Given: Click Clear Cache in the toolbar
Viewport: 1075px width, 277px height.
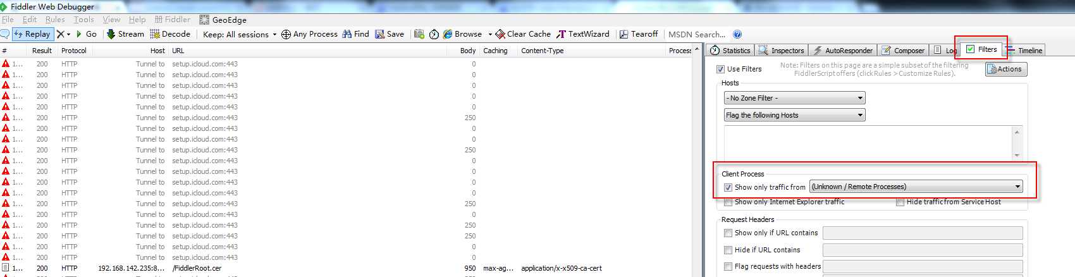Looking at the screenshot, I should [523, 34].
